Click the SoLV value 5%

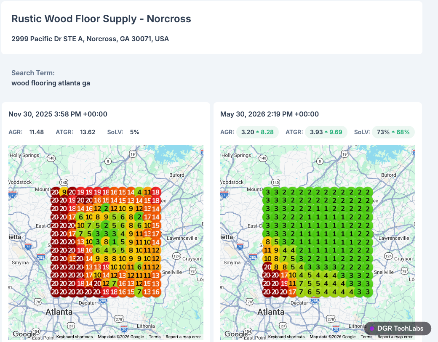coord(135,132)
